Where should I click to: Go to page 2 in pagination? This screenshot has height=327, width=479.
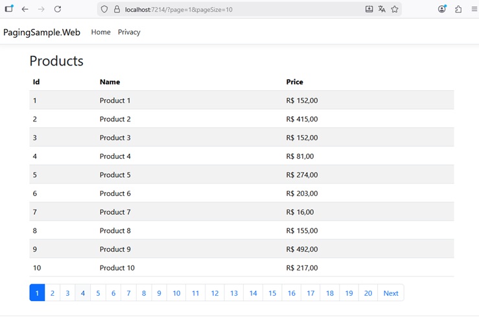coord(53,293)
